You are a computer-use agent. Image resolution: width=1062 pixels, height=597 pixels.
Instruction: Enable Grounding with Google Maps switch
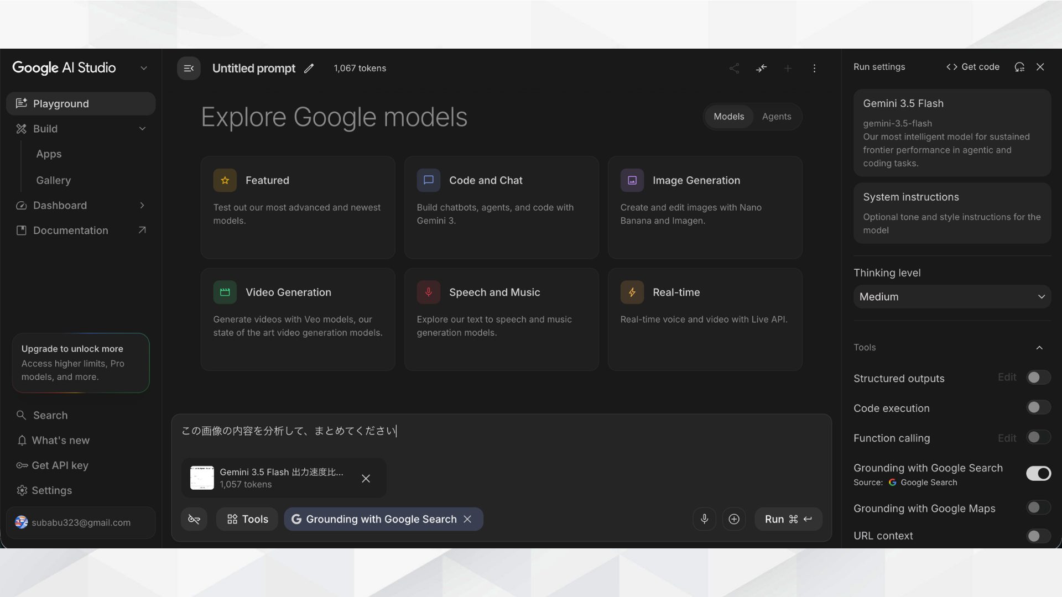pyautogui.click(x=1038, y=507)
